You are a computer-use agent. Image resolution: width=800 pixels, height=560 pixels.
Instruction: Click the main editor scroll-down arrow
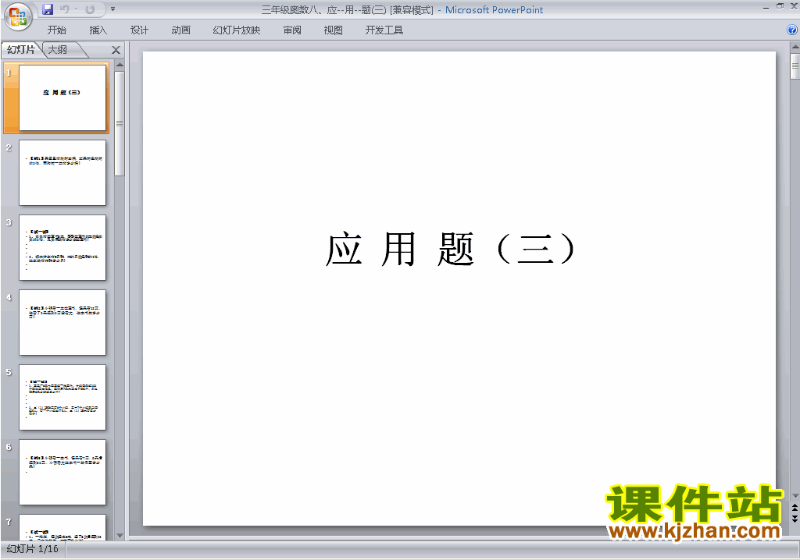(x=795, y=496)
